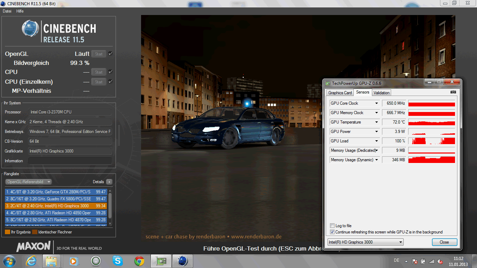This screenshot has width=477, height=268.
Task: Open Internet Explorer from the taskbar
Action: click(x=31, y=261)
